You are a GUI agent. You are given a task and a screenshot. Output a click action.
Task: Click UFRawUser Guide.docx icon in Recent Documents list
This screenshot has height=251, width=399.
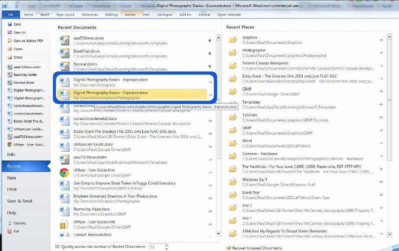pos(64,147)
